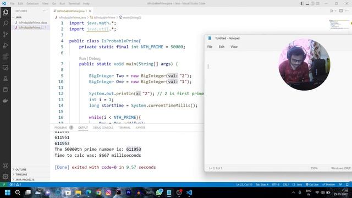Open Notepad's View menu
The height and width of the screenshot is (198, 352).
click(234, 47)
